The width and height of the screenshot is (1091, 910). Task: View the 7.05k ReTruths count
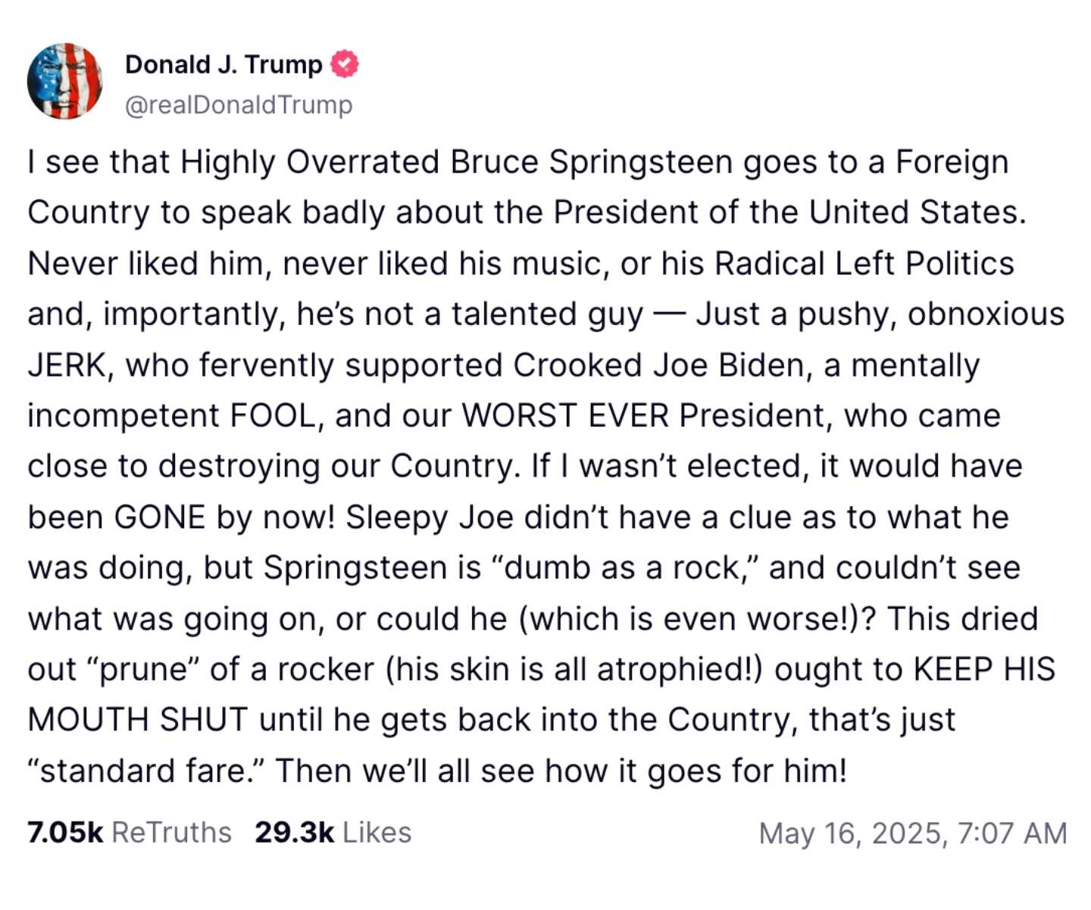pos(64,832)
